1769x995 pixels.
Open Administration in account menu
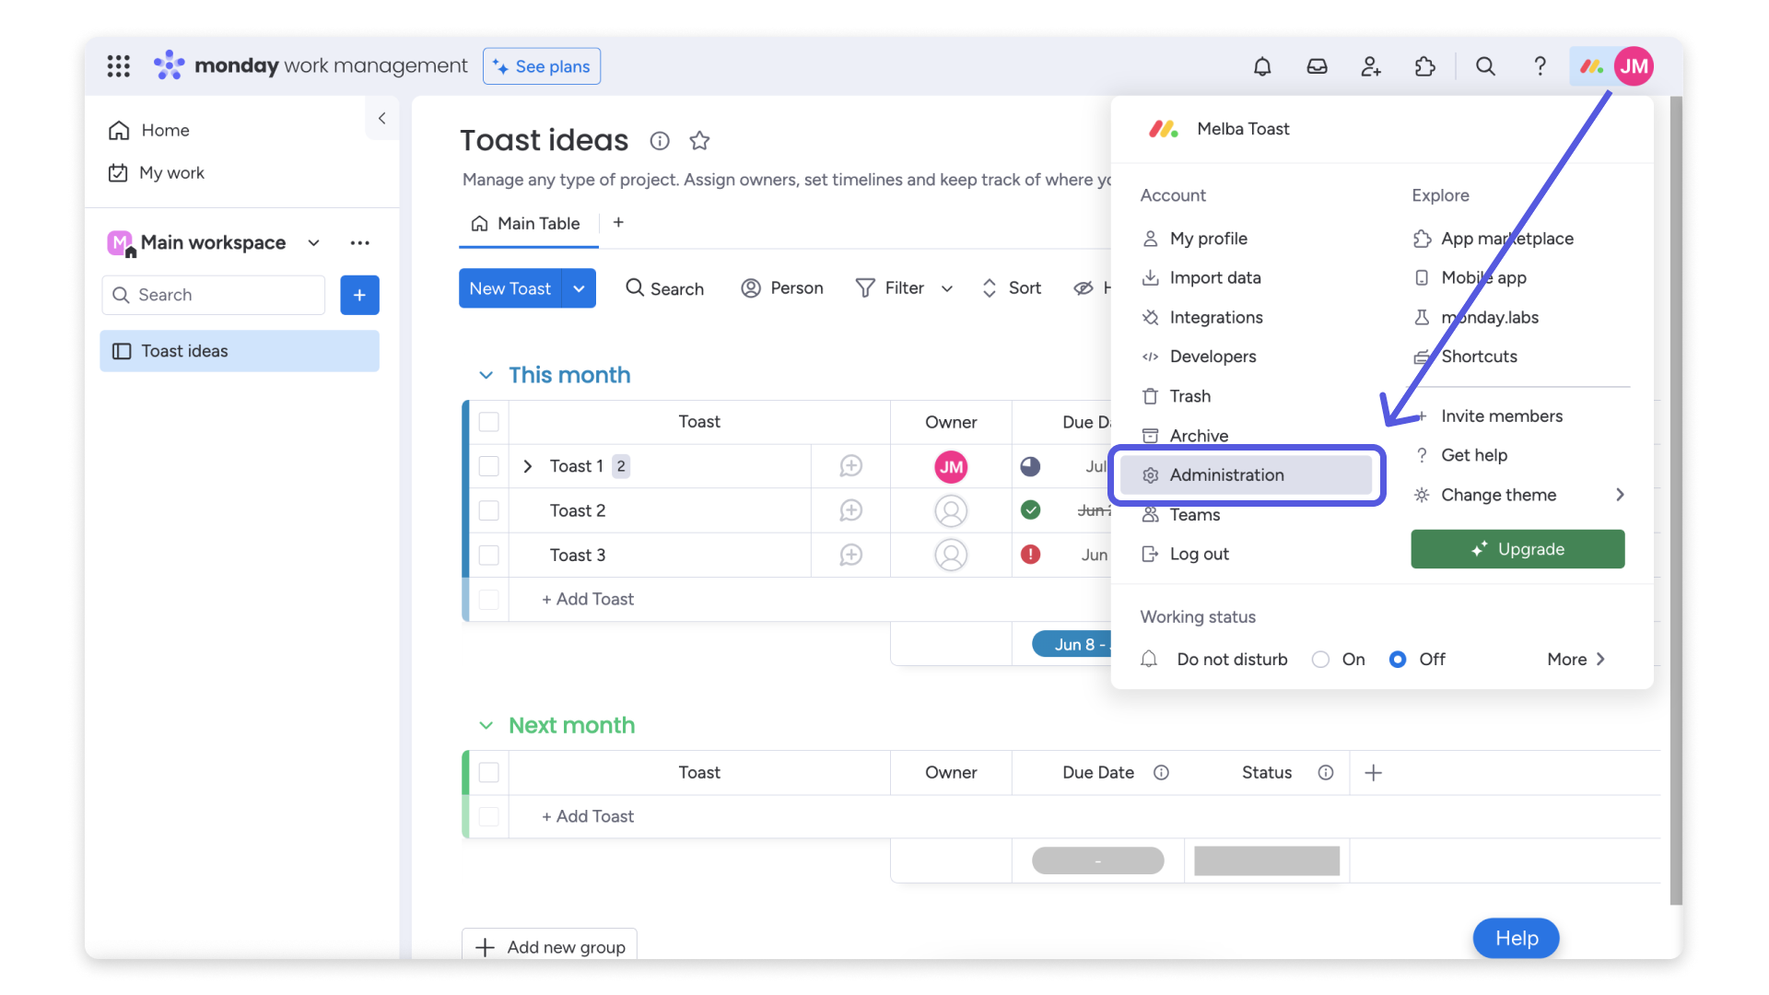pyautogui.click(x=1246, y=475)
